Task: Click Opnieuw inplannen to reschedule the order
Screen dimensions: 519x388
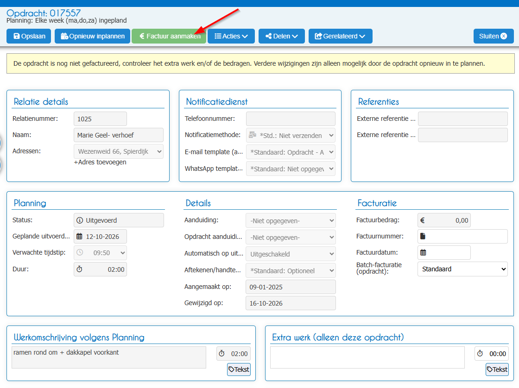Action: pyautogui.click(x=92, y=36)
